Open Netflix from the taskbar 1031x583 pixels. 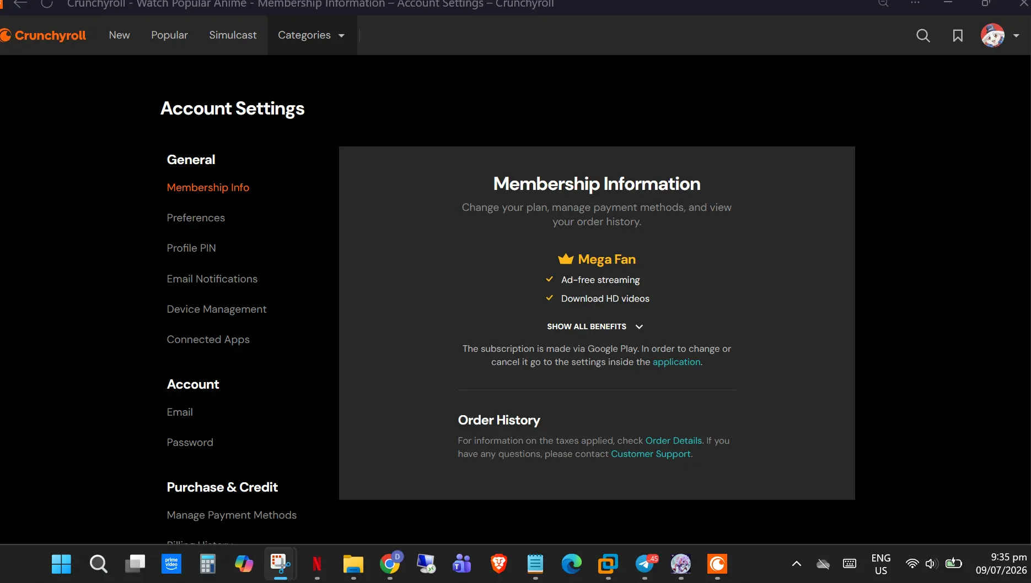click(x=317, y=564)
